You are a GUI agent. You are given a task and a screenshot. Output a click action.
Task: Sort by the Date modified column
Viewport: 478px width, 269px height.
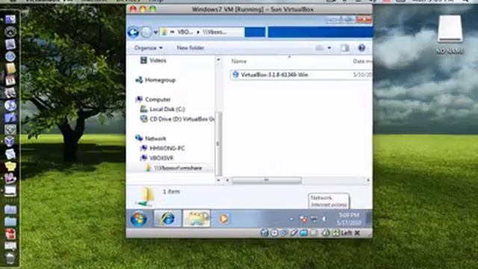(362, 61)
